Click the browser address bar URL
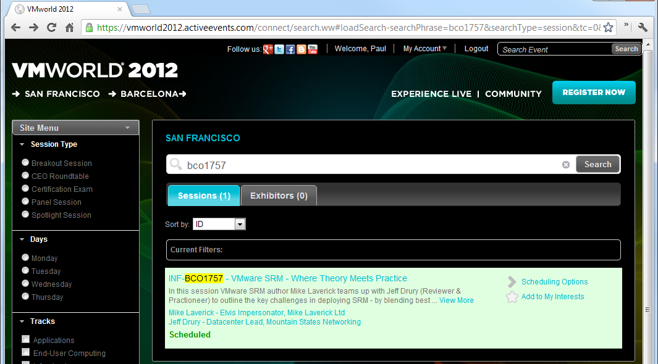Screen dimensions: 658x364 click(348, 28)
